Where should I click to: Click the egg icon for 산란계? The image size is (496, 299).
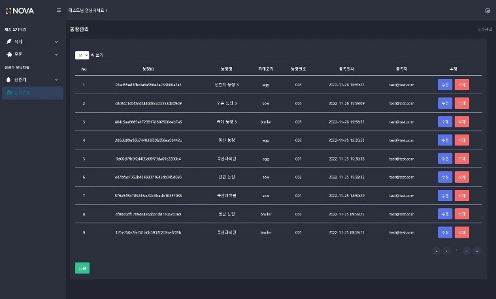[8, 80]
